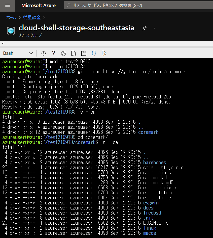
Task: Open the 従量課金 breadcrumb link
Action: [x=32, y=17]
